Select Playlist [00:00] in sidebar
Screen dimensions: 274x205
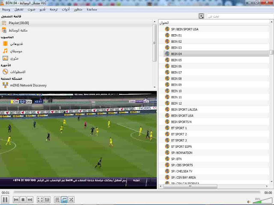click(x=76, y=23)
